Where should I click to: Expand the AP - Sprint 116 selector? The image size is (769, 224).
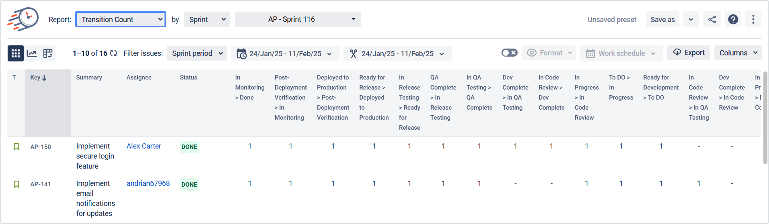point(298,19)
